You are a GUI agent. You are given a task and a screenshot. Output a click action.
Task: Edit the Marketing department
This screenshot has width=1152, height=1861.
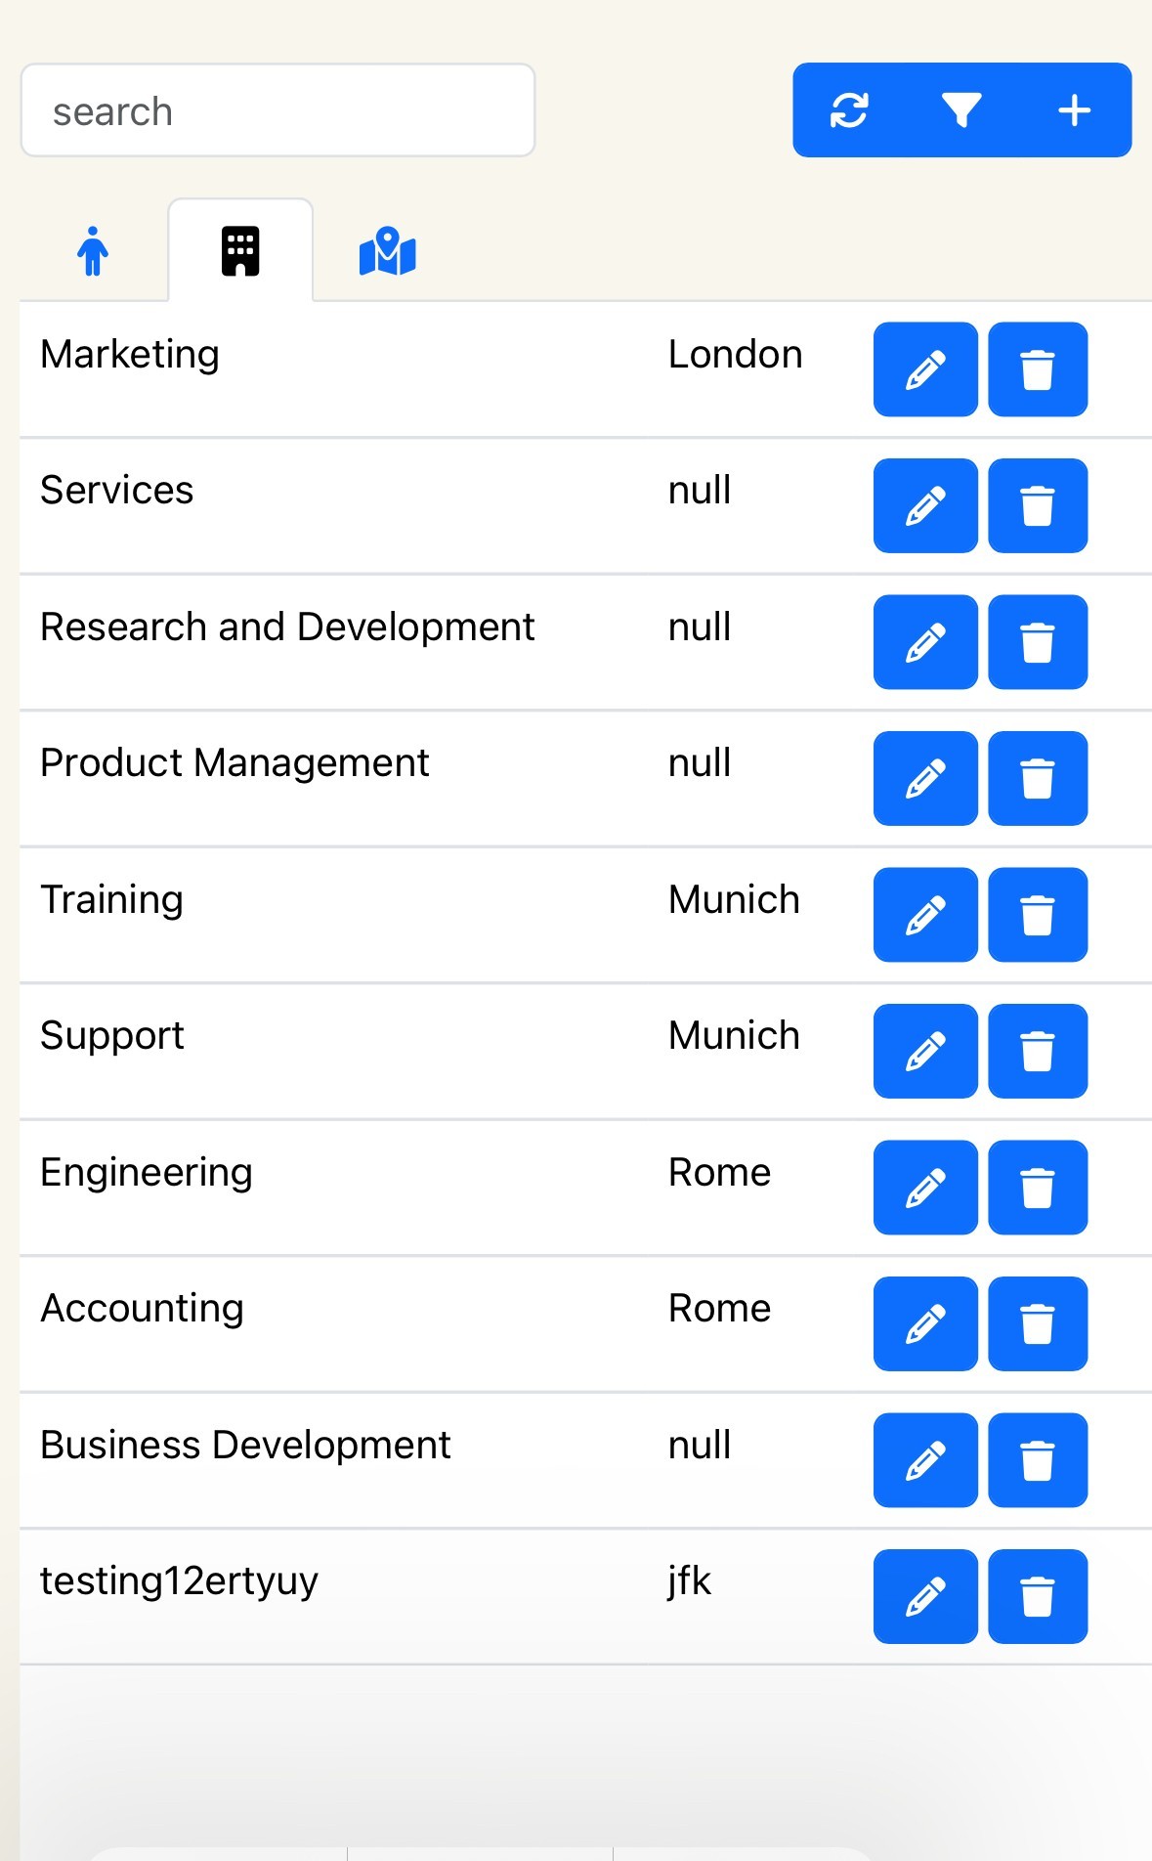[924, 369]
